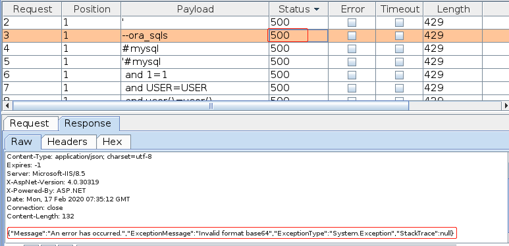Toggle Timeout checkbox for request 2

pos(399,22)
